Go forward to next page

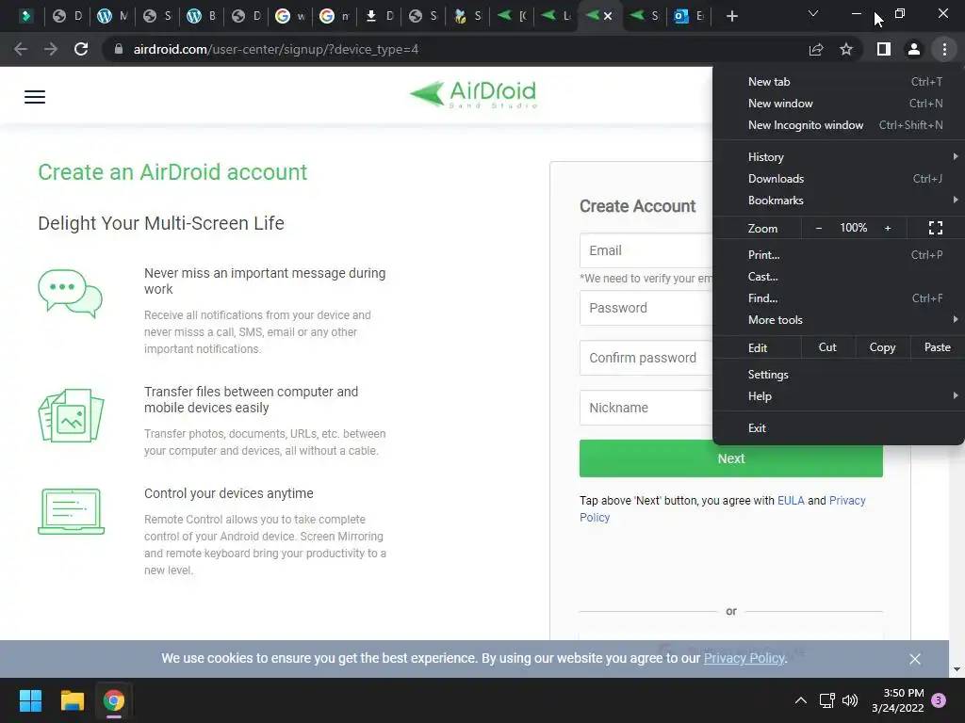pyautogui.click(x=51, y=49)
